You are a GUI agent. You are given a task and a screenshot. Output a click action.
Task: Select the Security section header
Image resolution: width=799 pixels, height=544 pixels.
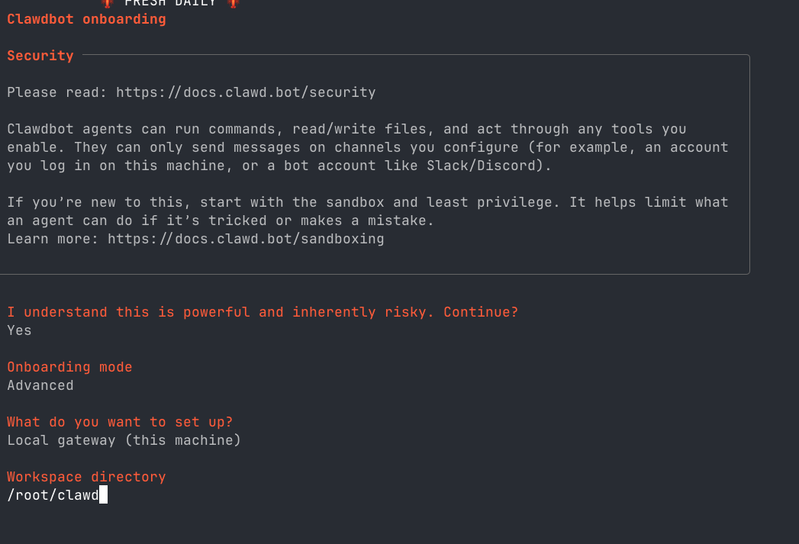[40, 55]
